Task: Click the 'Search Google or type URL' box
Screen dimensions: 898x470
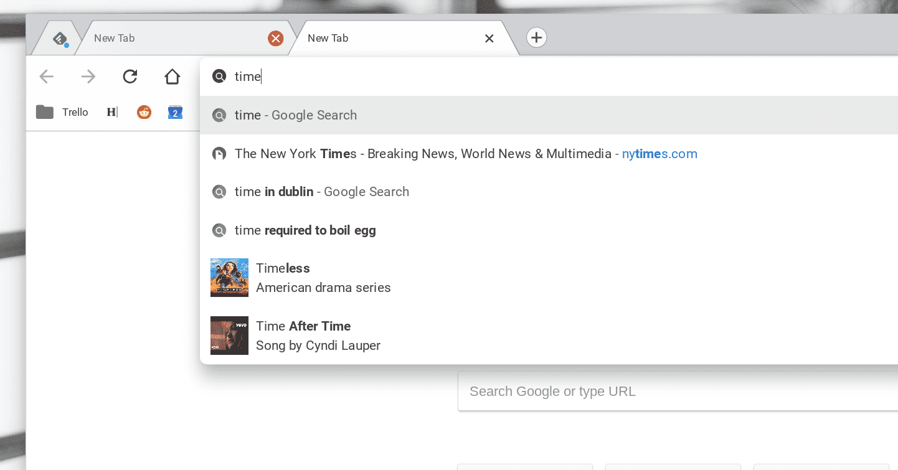Action: coord(676,392)
